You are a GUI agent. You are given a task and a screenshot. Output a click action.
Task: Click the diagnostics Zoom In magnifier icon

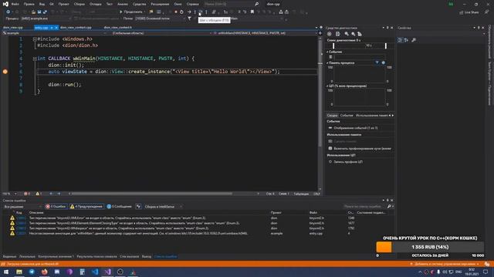(x=347, y=34)
